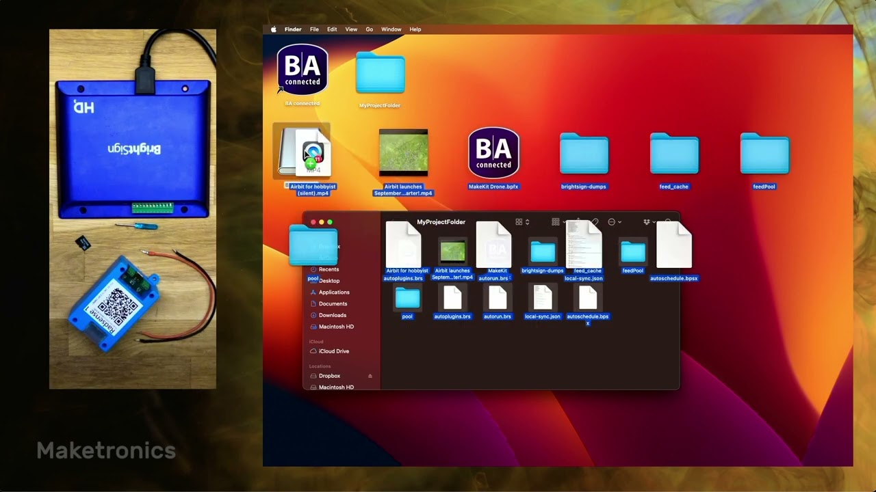Image resolution: width=876 pixels, height=492 pixels.
Task: Open the Edit menu
Action: click(x=332, y=29)
